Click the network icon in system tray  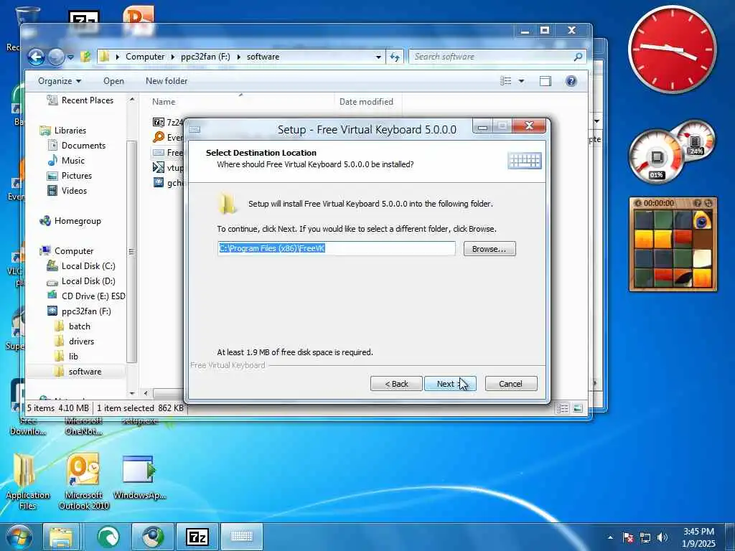645,537
